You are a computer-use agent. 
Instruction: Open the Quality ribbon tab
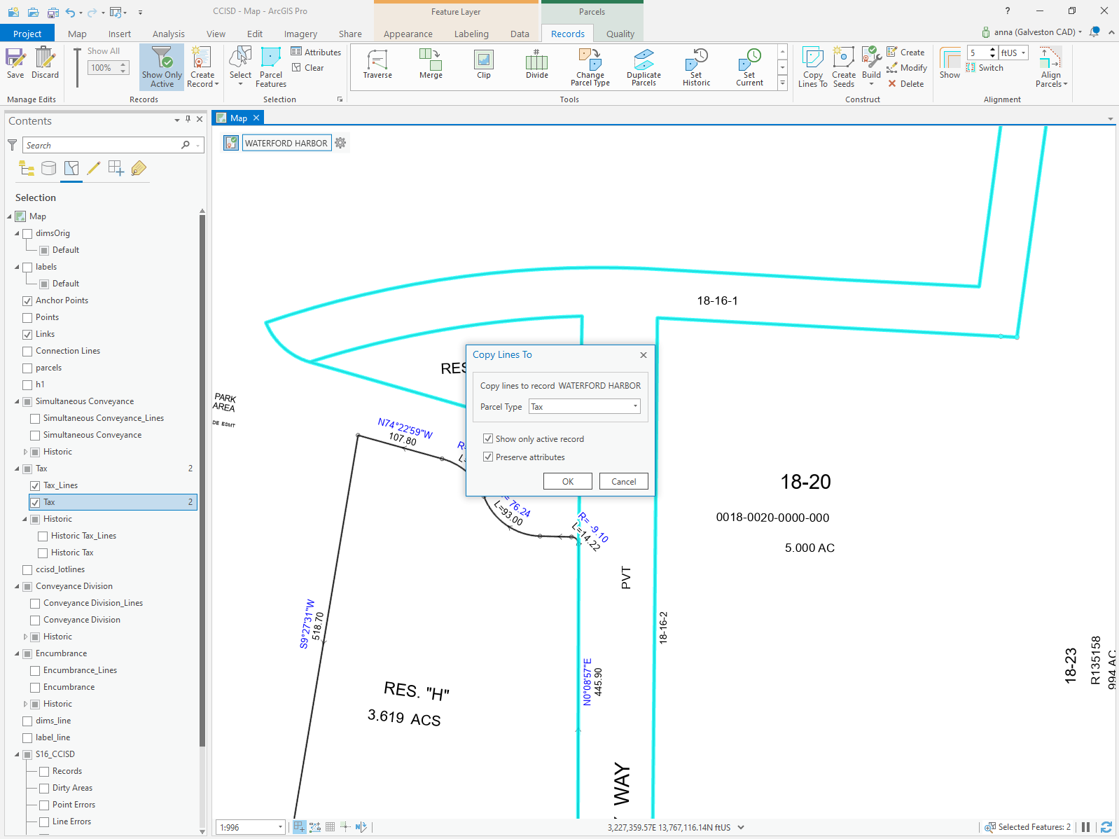[620, 34]
